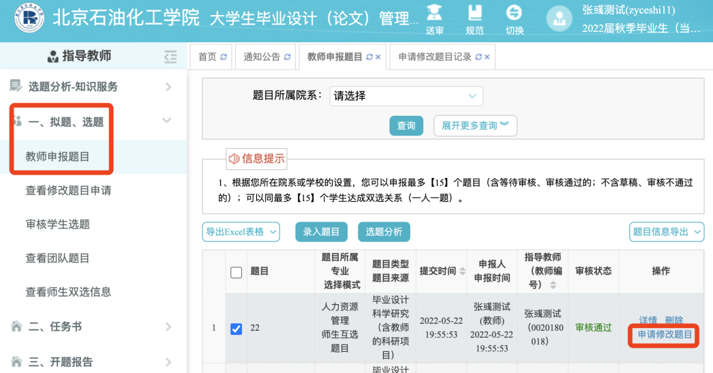The height and width of the screenshot is (373, 713).
Task: Click the 送审 graduation cap icon
Action: [434, 13]
